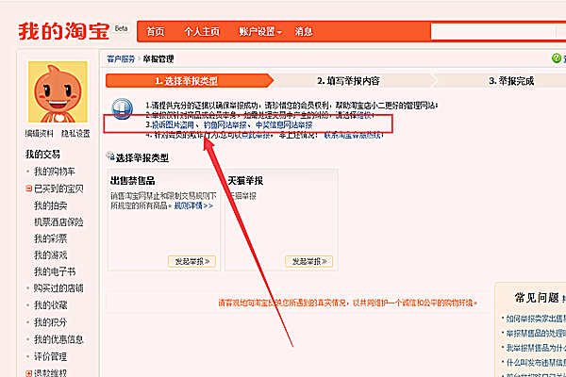The width and height of the screenshot is (566, 377).
Task: Open 我的彩票 in sidebar
Action: click(51, 238)
